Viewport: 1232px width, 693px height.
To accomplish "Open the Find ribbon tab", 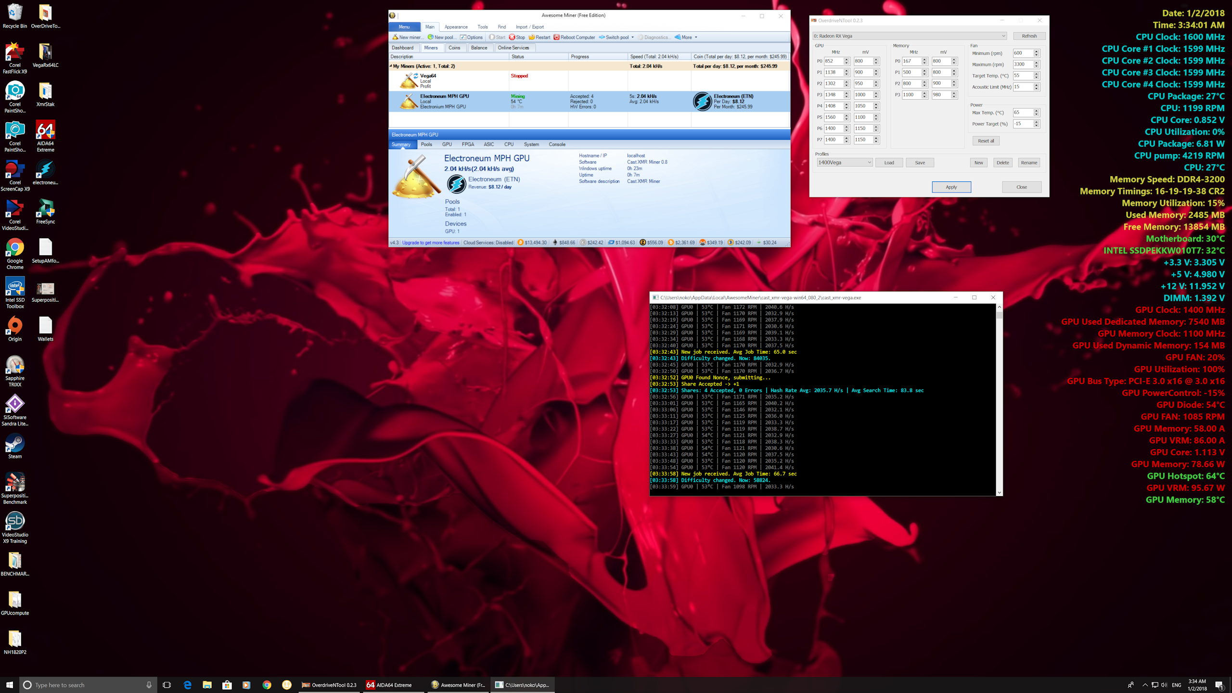I will tap(501, 27).
